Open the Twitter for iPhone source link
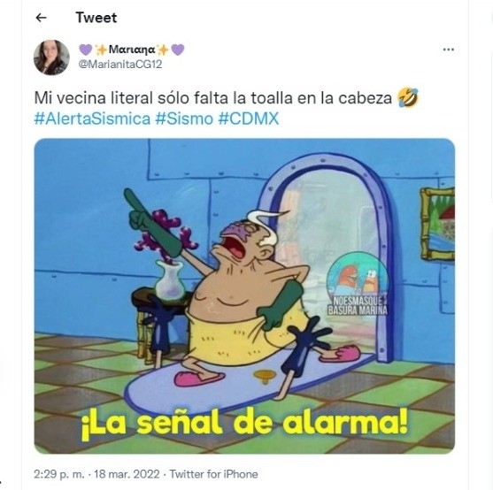Screen dimensions: 493x490 pos(214,474)
